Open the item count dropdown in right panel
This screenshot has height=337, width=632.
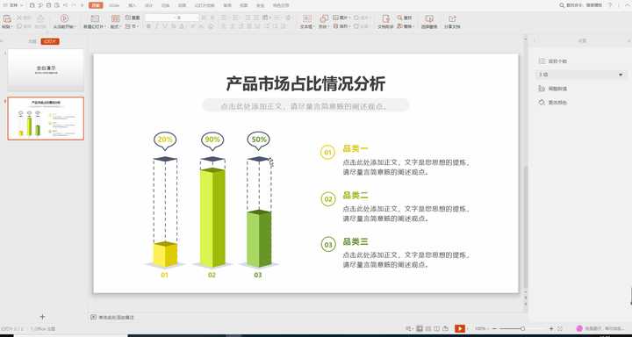click(x=581, y=75)
